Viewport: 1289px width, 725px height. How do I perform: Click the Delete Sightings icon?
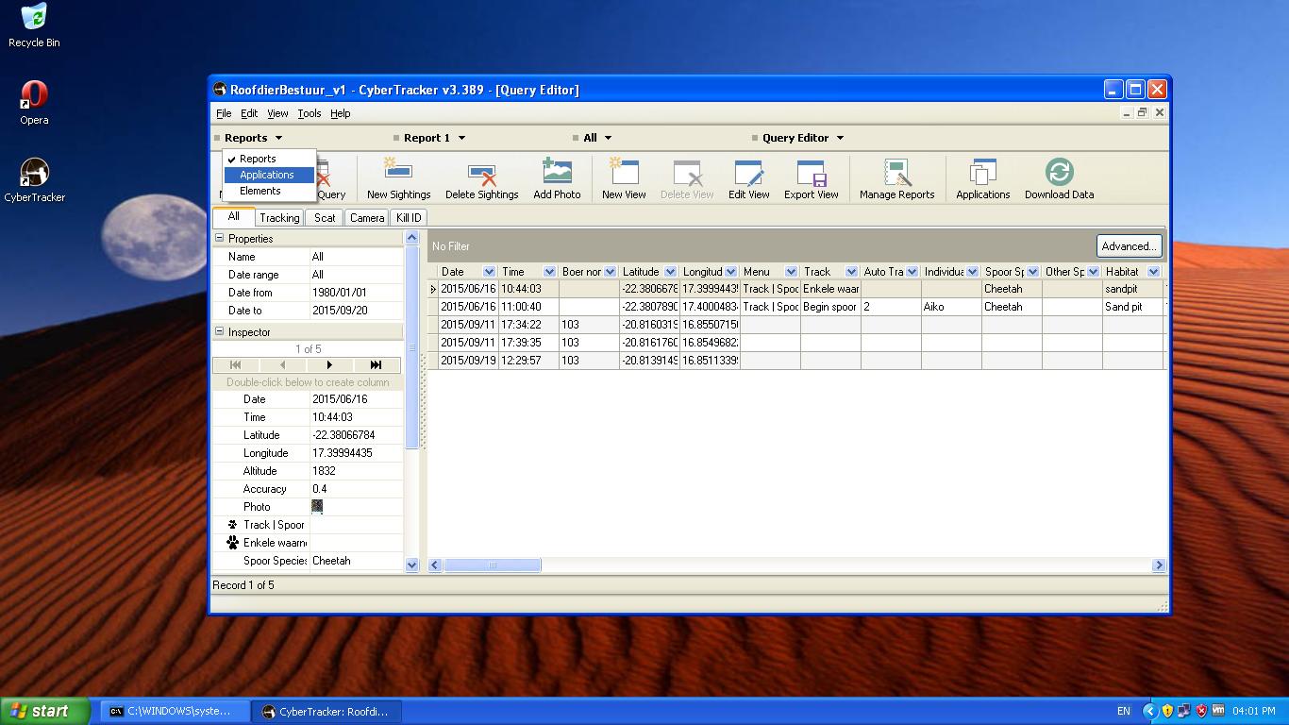[481, 179]
